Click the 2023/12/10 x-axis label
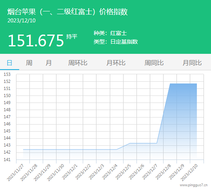The width and height of the screenshot is (211, 189). point(189,172)
